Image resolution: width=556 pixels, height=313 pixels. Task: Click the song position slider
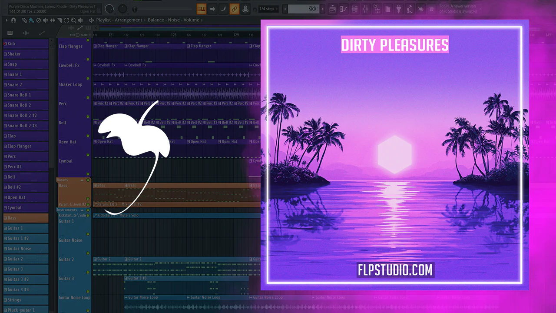(162, 9)
